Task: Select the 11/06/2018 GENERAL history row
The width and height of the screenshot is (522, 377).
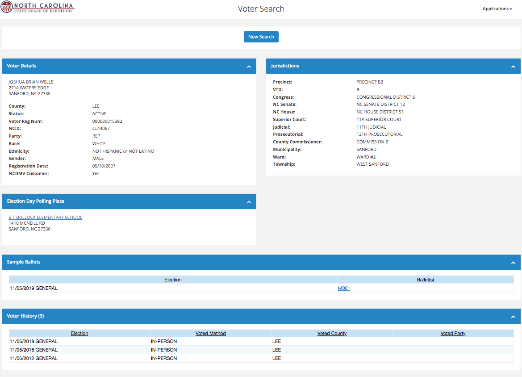Action: click(261, 341)
